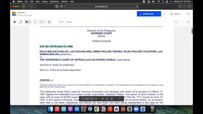The width and height of the screenshot is (203, 114).
Task: Click the Download button
Action: click(147, 14)
